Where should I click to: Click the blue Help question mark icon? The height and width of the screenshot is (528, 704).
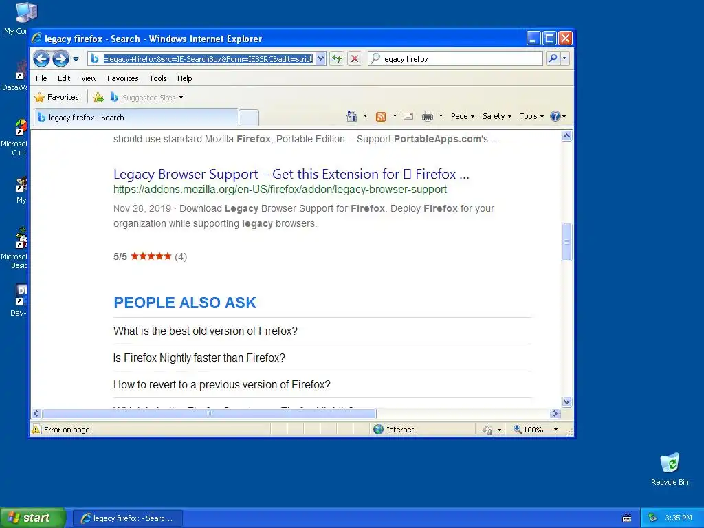555,116
